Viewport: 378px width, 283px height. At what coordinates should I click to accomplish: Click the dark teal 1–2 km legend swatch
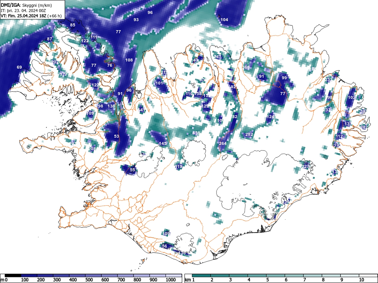[x=201, y=275]
